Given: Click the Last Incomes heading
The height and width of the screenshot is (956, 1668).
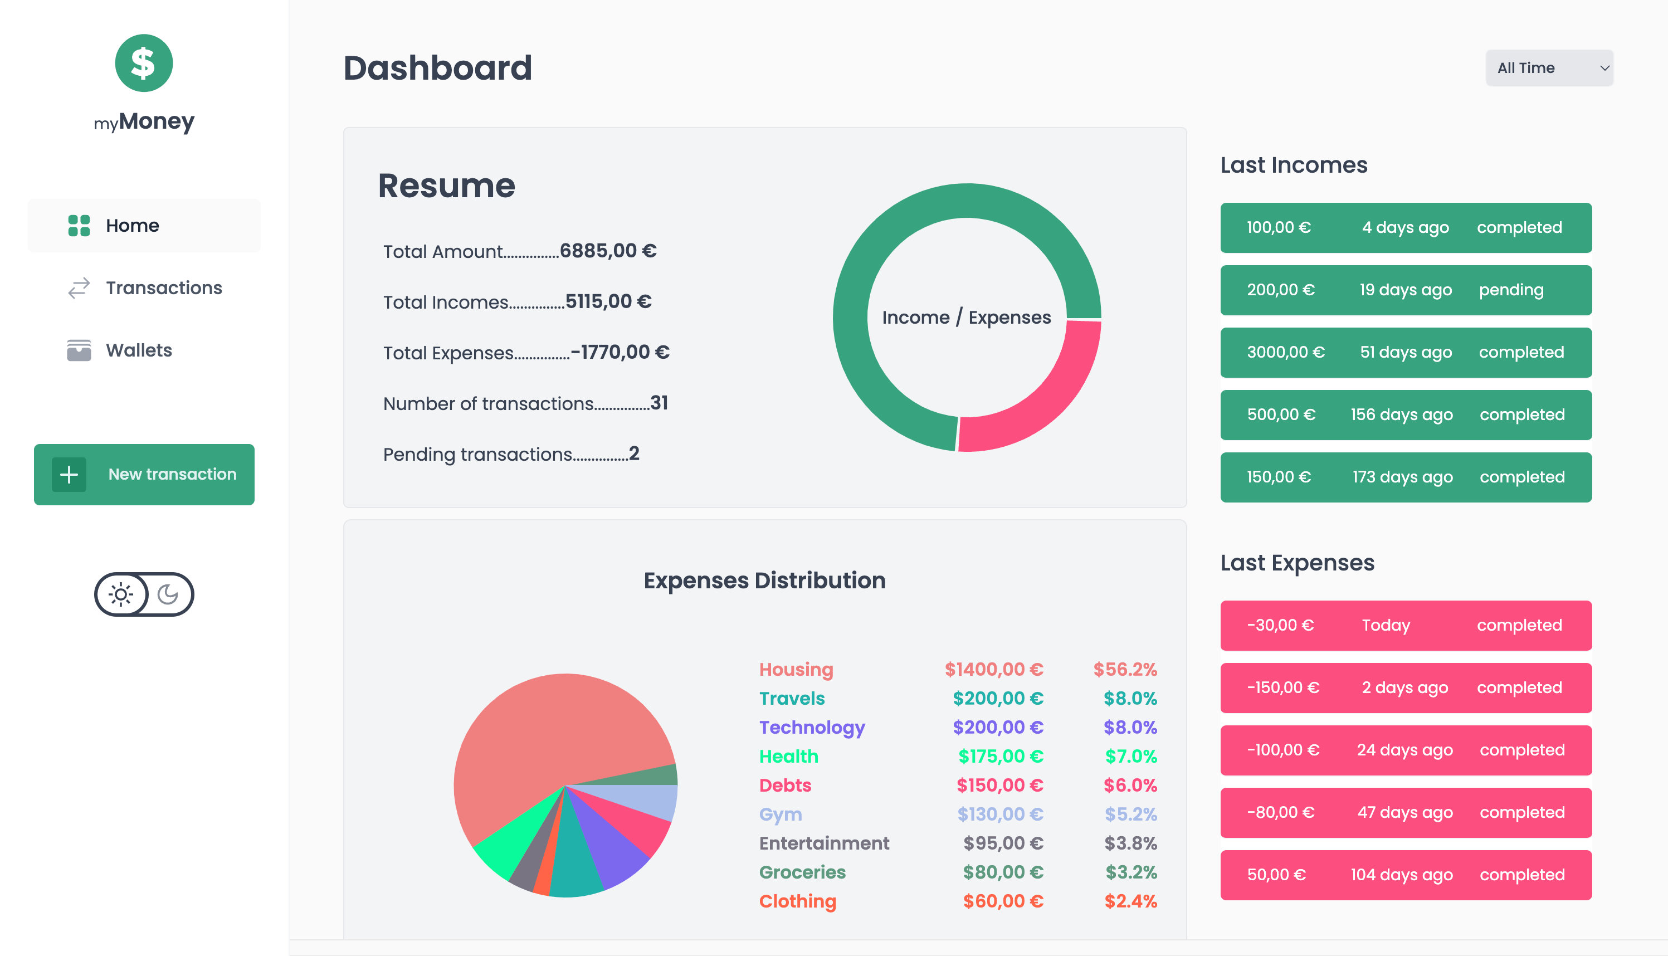Looking at the screenshot, I should [1294, 165].
